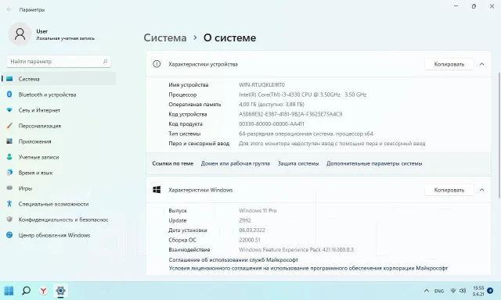
Task: Close the Параметры window
Action: tap(492, 6)
